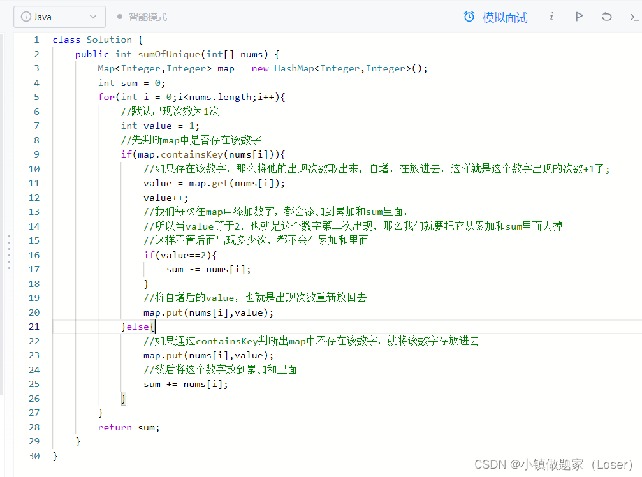Click the flag icon in the toolbar
This screenshot has height=477, width=642.
[x=579, y=17]
